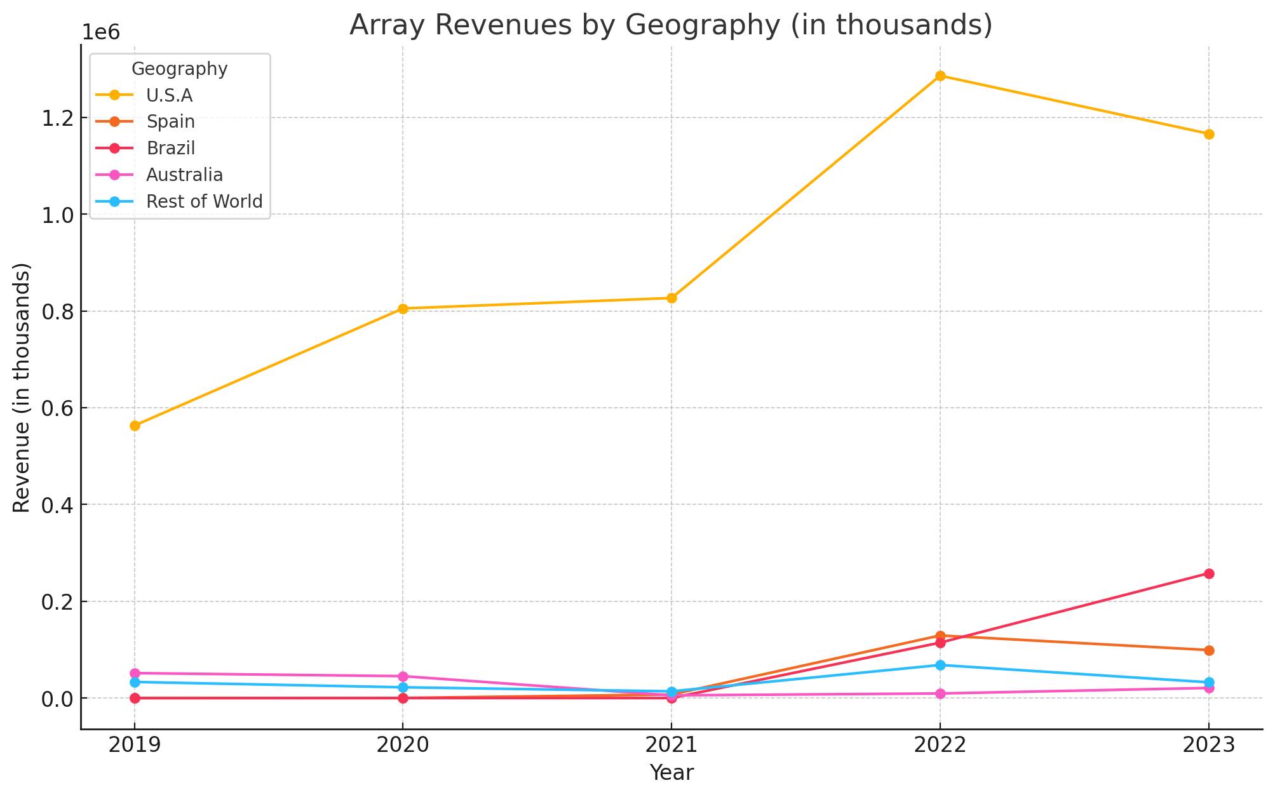
Task: Click the Australia legend label
Action: [184, 175]
